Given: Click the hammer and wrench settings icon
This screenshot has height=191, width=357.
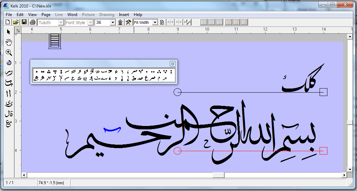Looking at the screenshot, I should [x=128, y=22].
